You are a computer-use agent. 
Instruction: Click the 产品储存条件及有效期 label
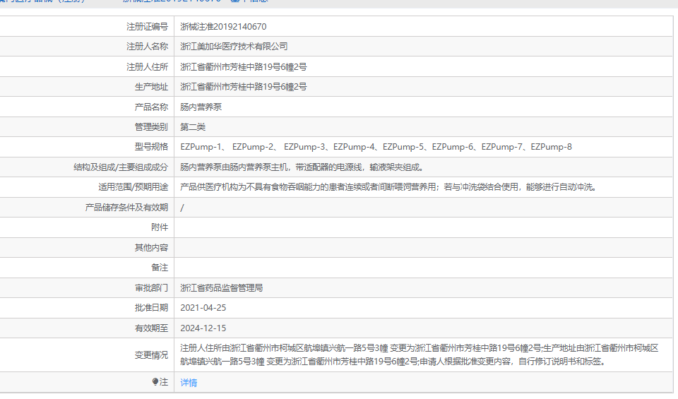point(126,208)
